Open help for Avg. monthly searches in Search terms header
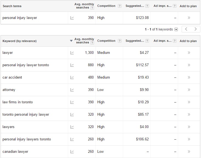This screenshot has height=158, width=202. [92, 8]
